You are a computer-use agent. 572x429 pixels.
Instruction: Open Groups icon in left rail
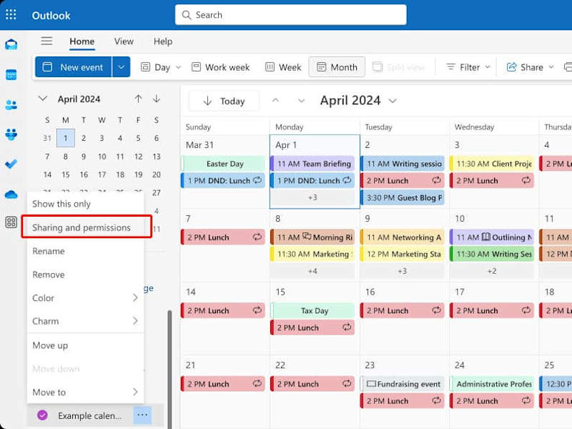point(11,134)
